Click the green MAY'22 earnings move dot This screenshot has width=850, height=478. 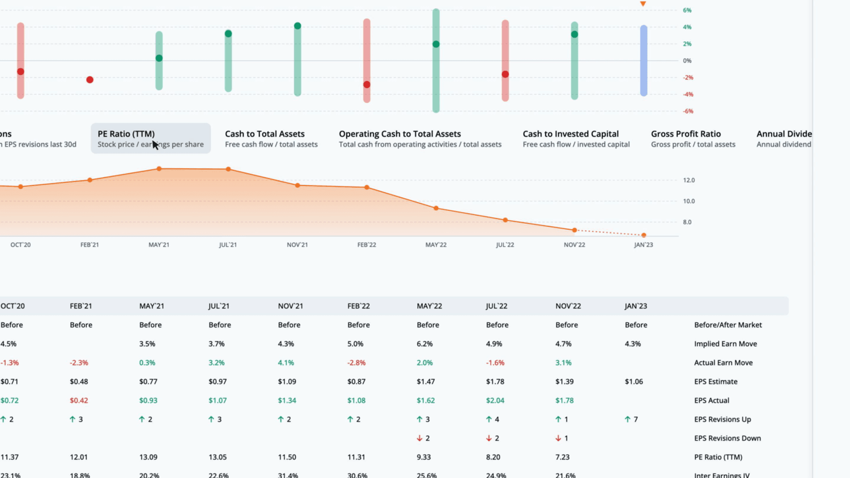(x=436, y=44)
